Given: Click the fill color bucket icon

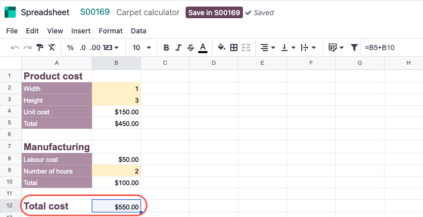Looking at the screenshot, I should [221, 48].
